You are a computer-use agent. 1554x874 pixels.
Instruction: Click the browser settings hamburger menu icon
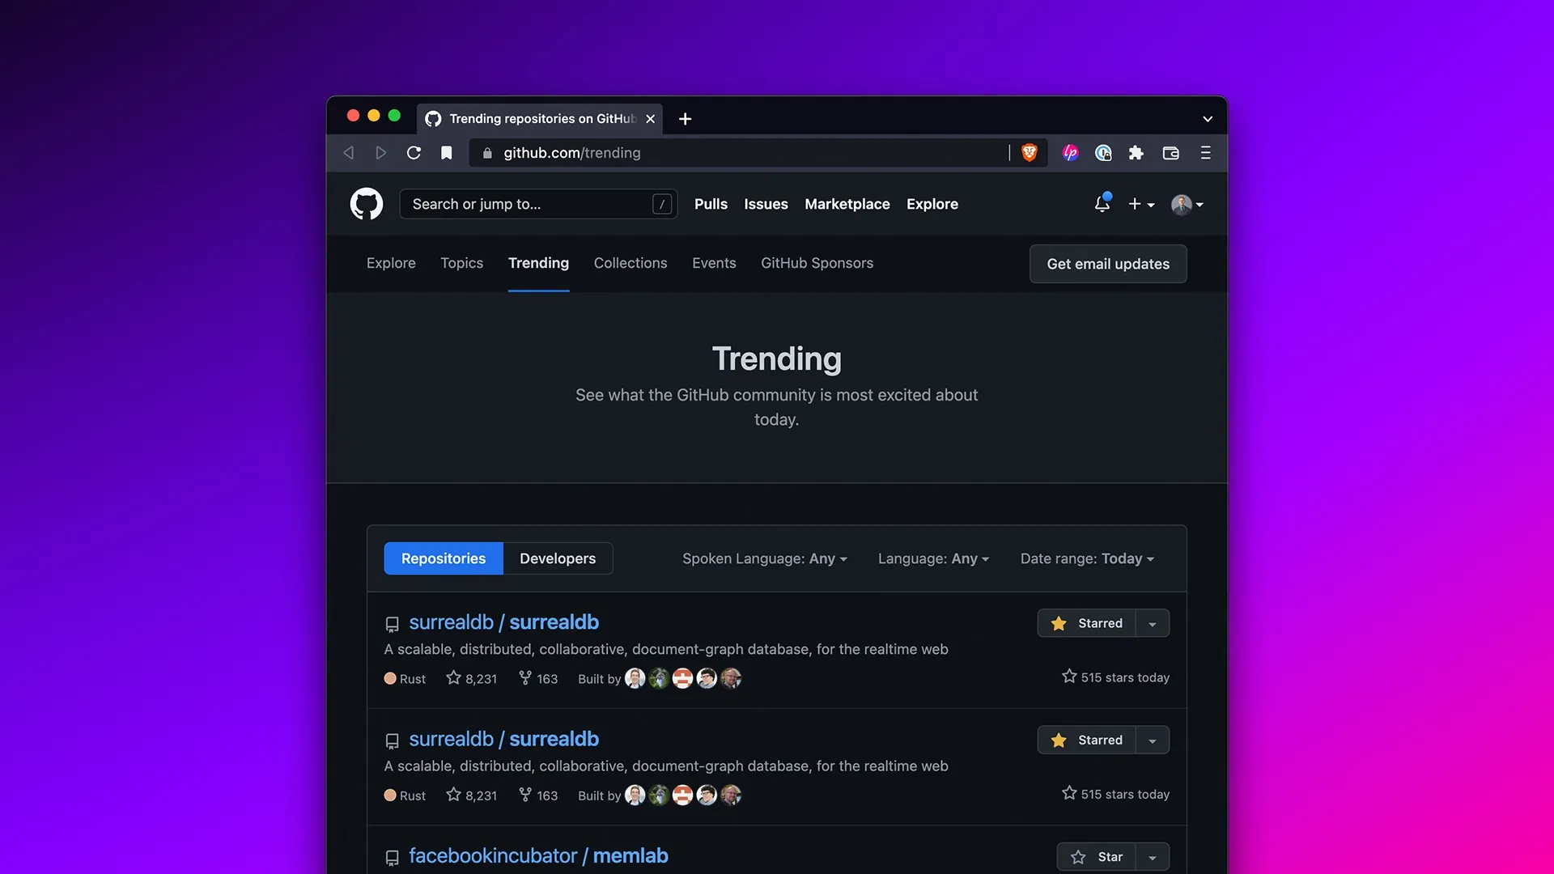(x=1206, y=151)
